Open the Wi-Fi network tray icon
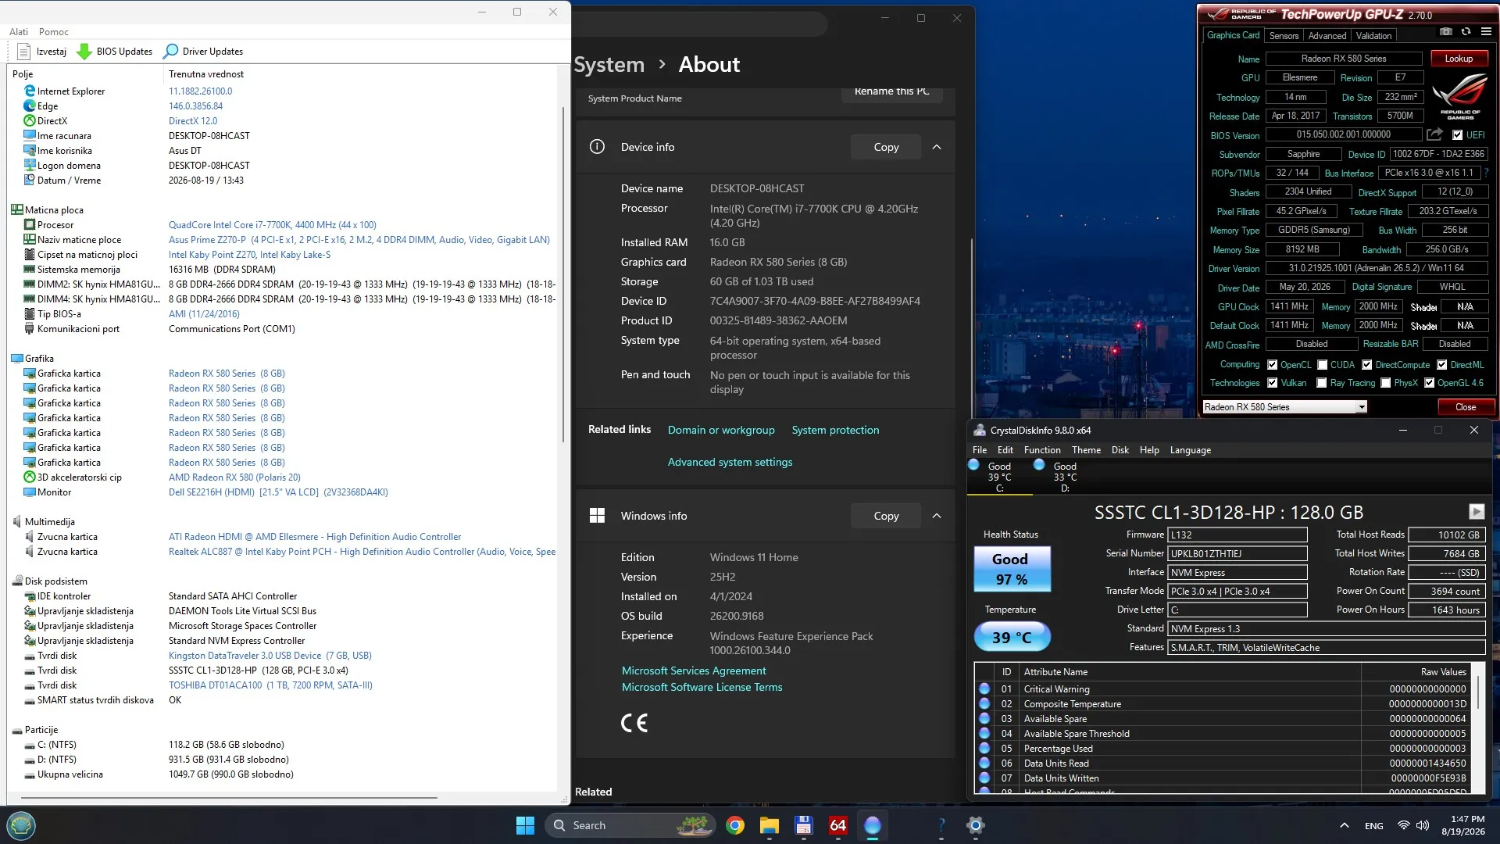Viewport: 1500px width, 844px height. [1404, 825]
